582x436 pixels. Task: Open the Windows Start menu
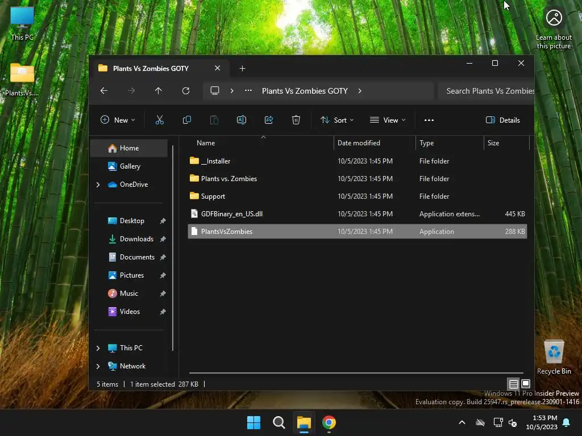point(254,422)
